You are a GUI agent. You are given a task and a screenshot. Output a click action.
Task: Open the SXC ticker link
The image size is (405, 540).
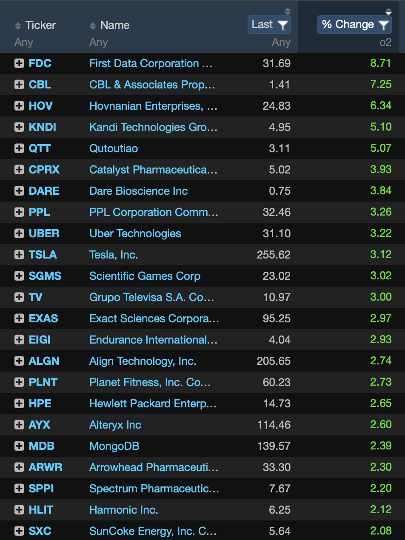pyautogui.click(x=40, y=531)
